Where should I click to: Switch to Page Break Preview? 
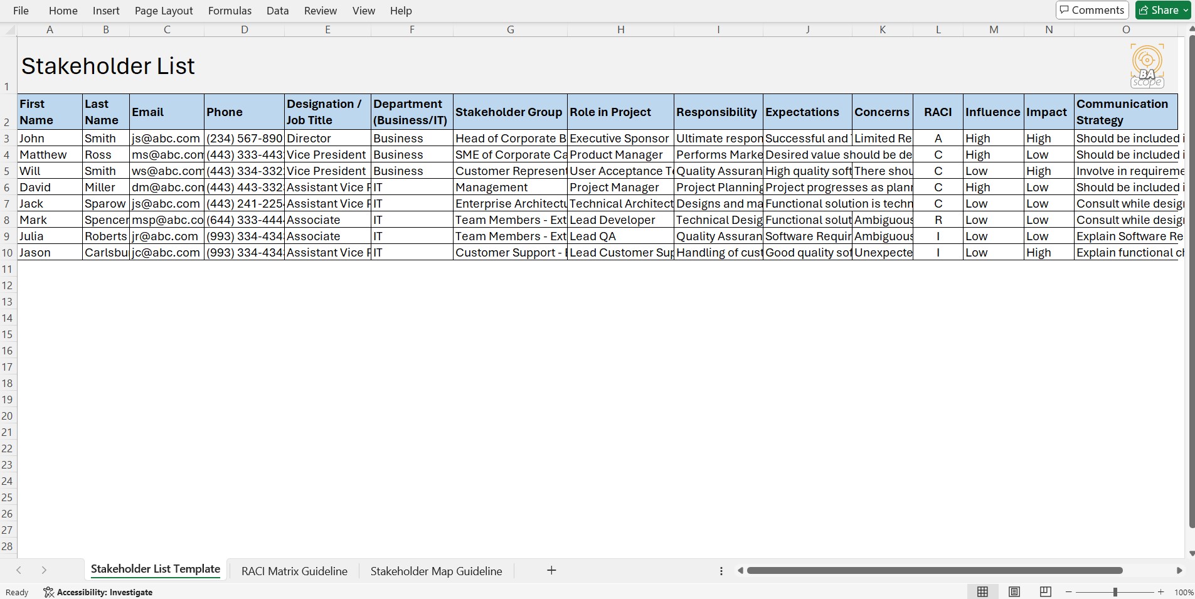coord(1045,591)
